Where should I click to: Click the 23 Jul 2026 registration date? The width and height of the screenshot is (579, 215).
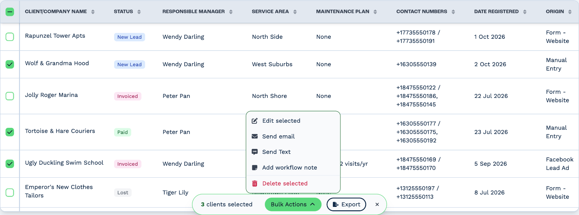tap(491, 132)
